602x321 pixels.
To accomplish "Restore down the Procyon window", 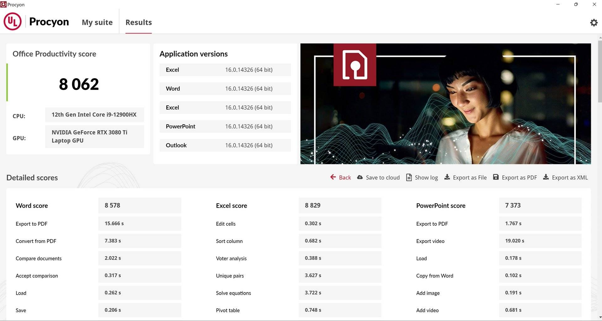I will tap(576, 4).
